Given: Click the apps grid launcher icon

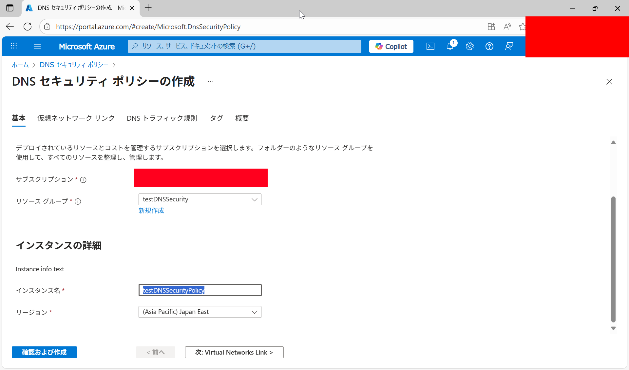Looking at the screenshot, I should [14, 46].
